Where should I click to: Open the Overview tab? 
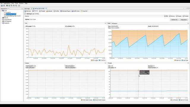(x=28, y=11)
